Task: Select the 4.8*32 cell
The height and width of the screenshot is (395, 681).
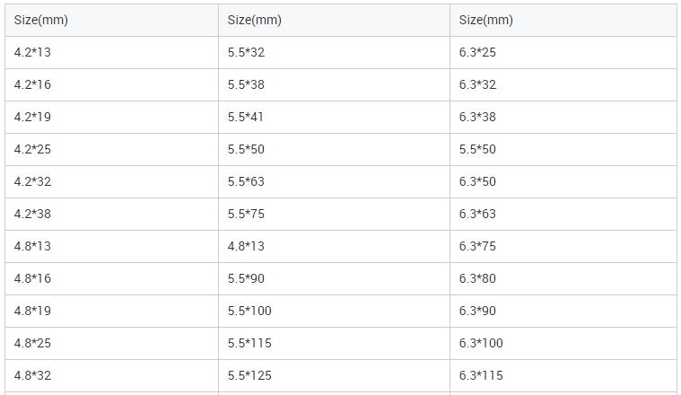Action: click(111, 375)
